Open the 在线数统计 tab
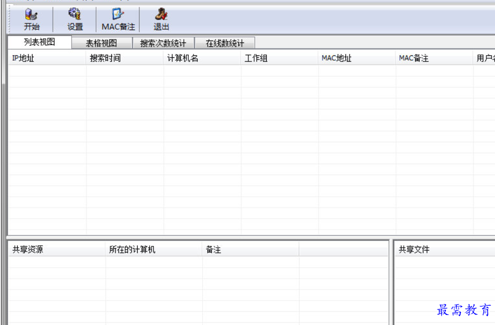The height and width of the screenshot is (325, 495). 225,43
